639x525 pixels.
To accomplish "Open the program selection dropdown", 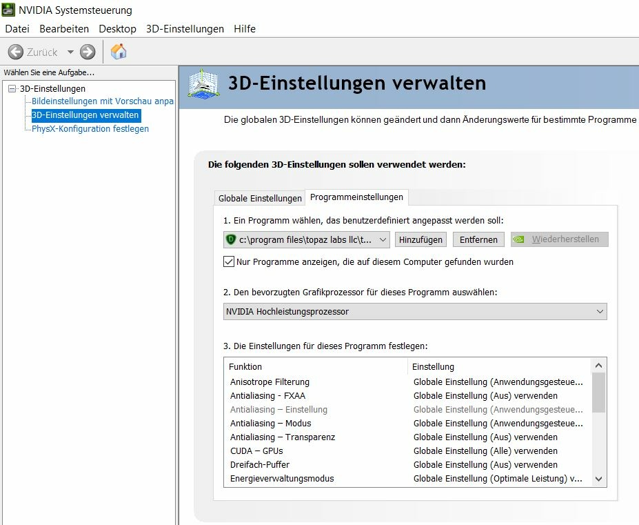I will coord(383,239).
